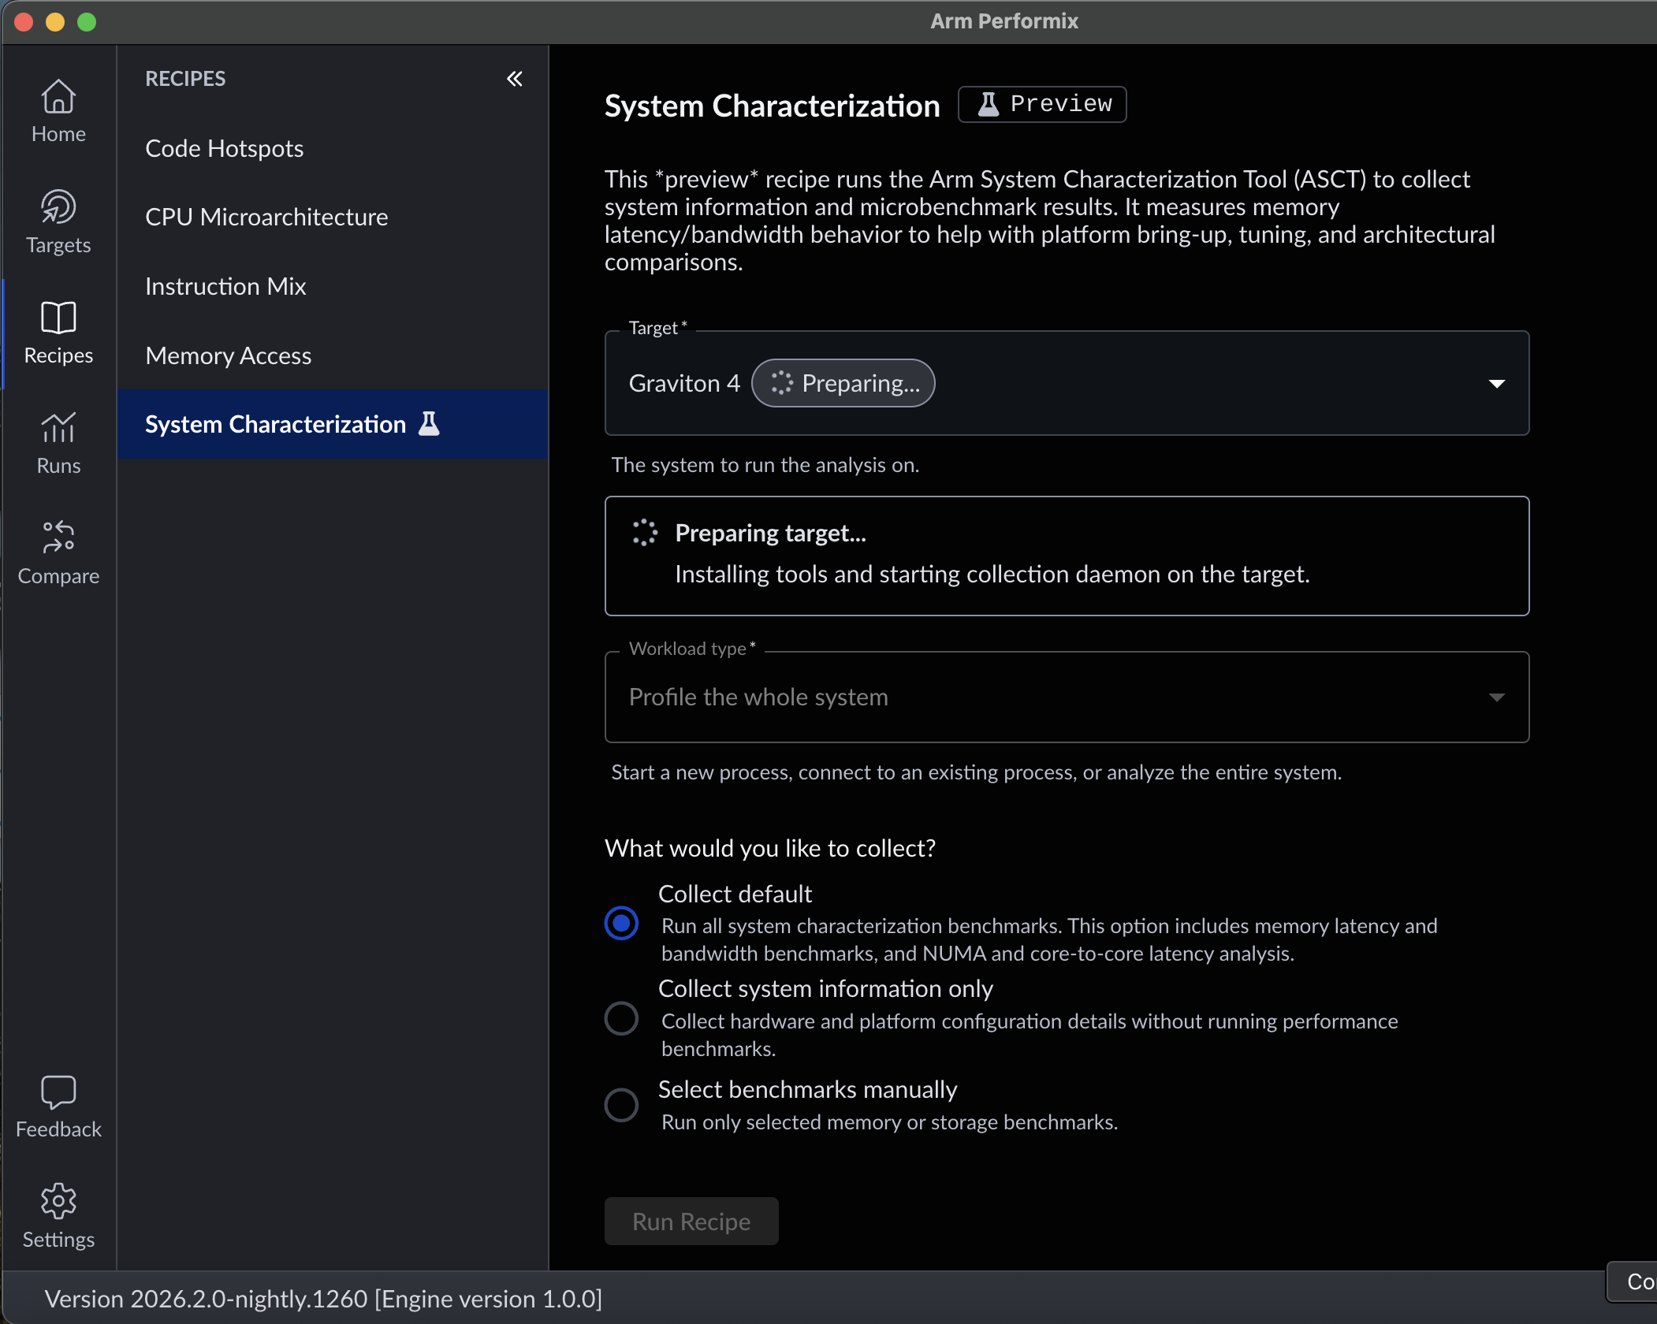
Task: Click the version text in status bar
Action: (x=323, y=1299)
